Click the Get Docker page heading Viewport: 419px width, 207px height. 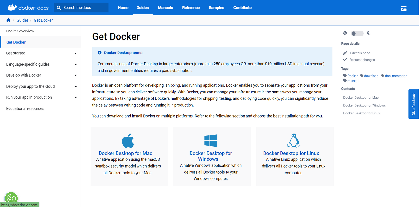pos(116,36)
